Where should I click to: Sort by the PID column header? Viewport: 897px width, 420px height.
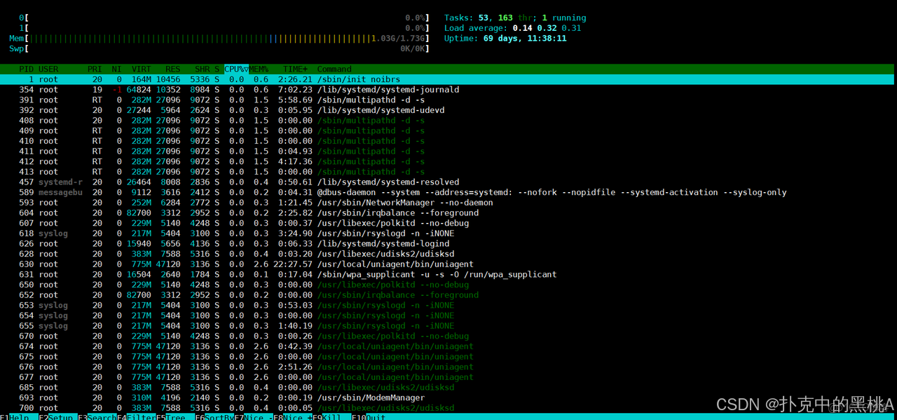[27, 69]
